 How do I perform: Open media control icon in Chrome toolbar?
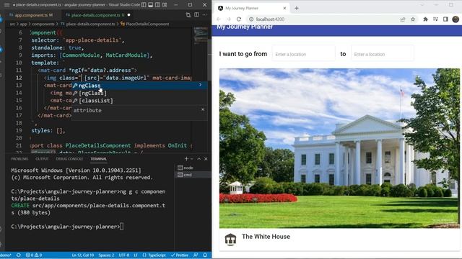[435, 19]
